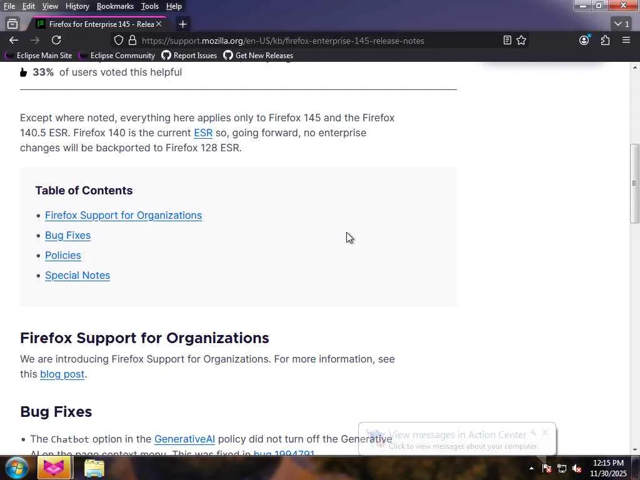Open the File menu
The width and height of the screenshot is (640, 480).
[9, 6]
